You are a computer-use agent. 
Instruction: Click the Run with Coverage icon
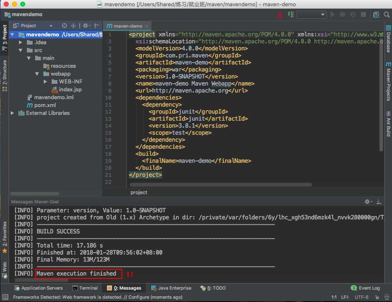[353, 14]
